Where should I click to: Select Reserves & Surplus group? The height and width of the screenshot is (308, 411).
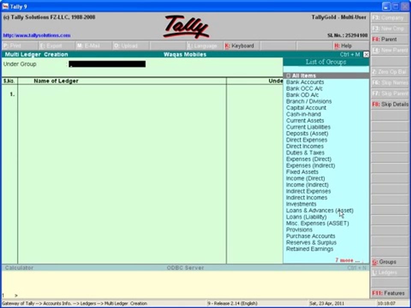pyautogui.click(x=311, y=243)
